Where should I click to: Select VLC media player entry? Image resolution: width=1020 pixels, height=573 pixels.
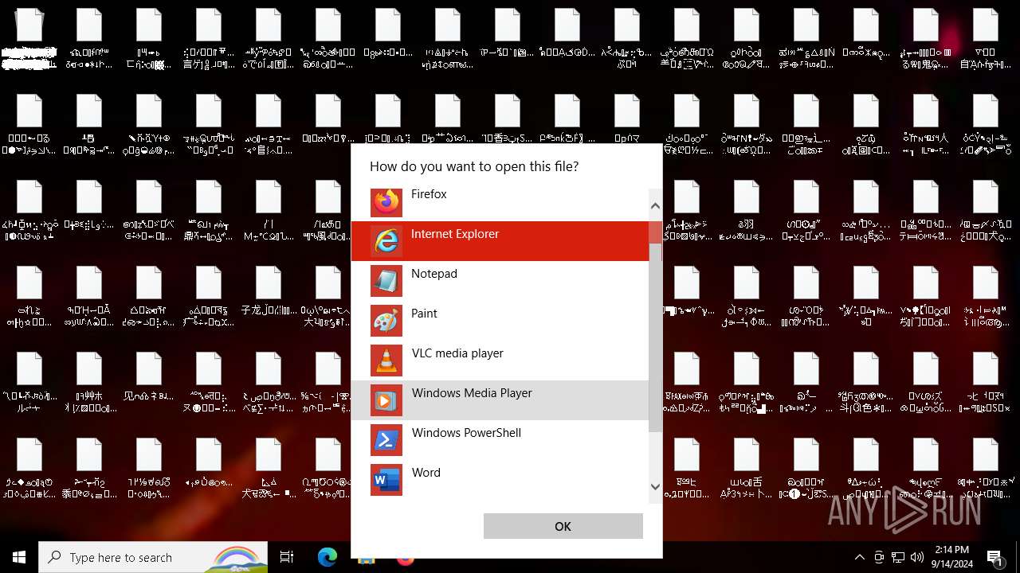coord(500,361)
